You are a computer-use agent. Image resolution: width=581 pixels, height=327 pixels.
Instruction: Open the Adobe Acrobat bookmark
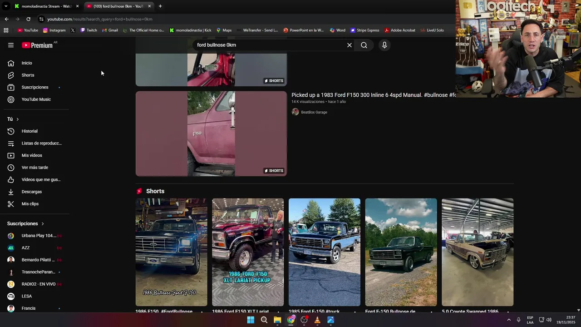(x=399, y=30)
